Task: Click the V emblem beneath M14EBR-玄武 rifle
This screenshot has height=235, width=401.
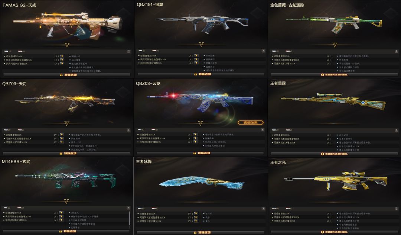Action: pyautogui.click(x=66, y=202)
